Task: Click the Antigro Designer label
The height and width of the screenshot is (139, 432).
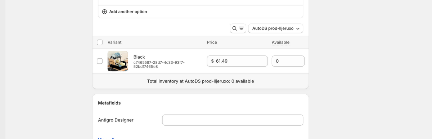Action: [x=116, y=120]
